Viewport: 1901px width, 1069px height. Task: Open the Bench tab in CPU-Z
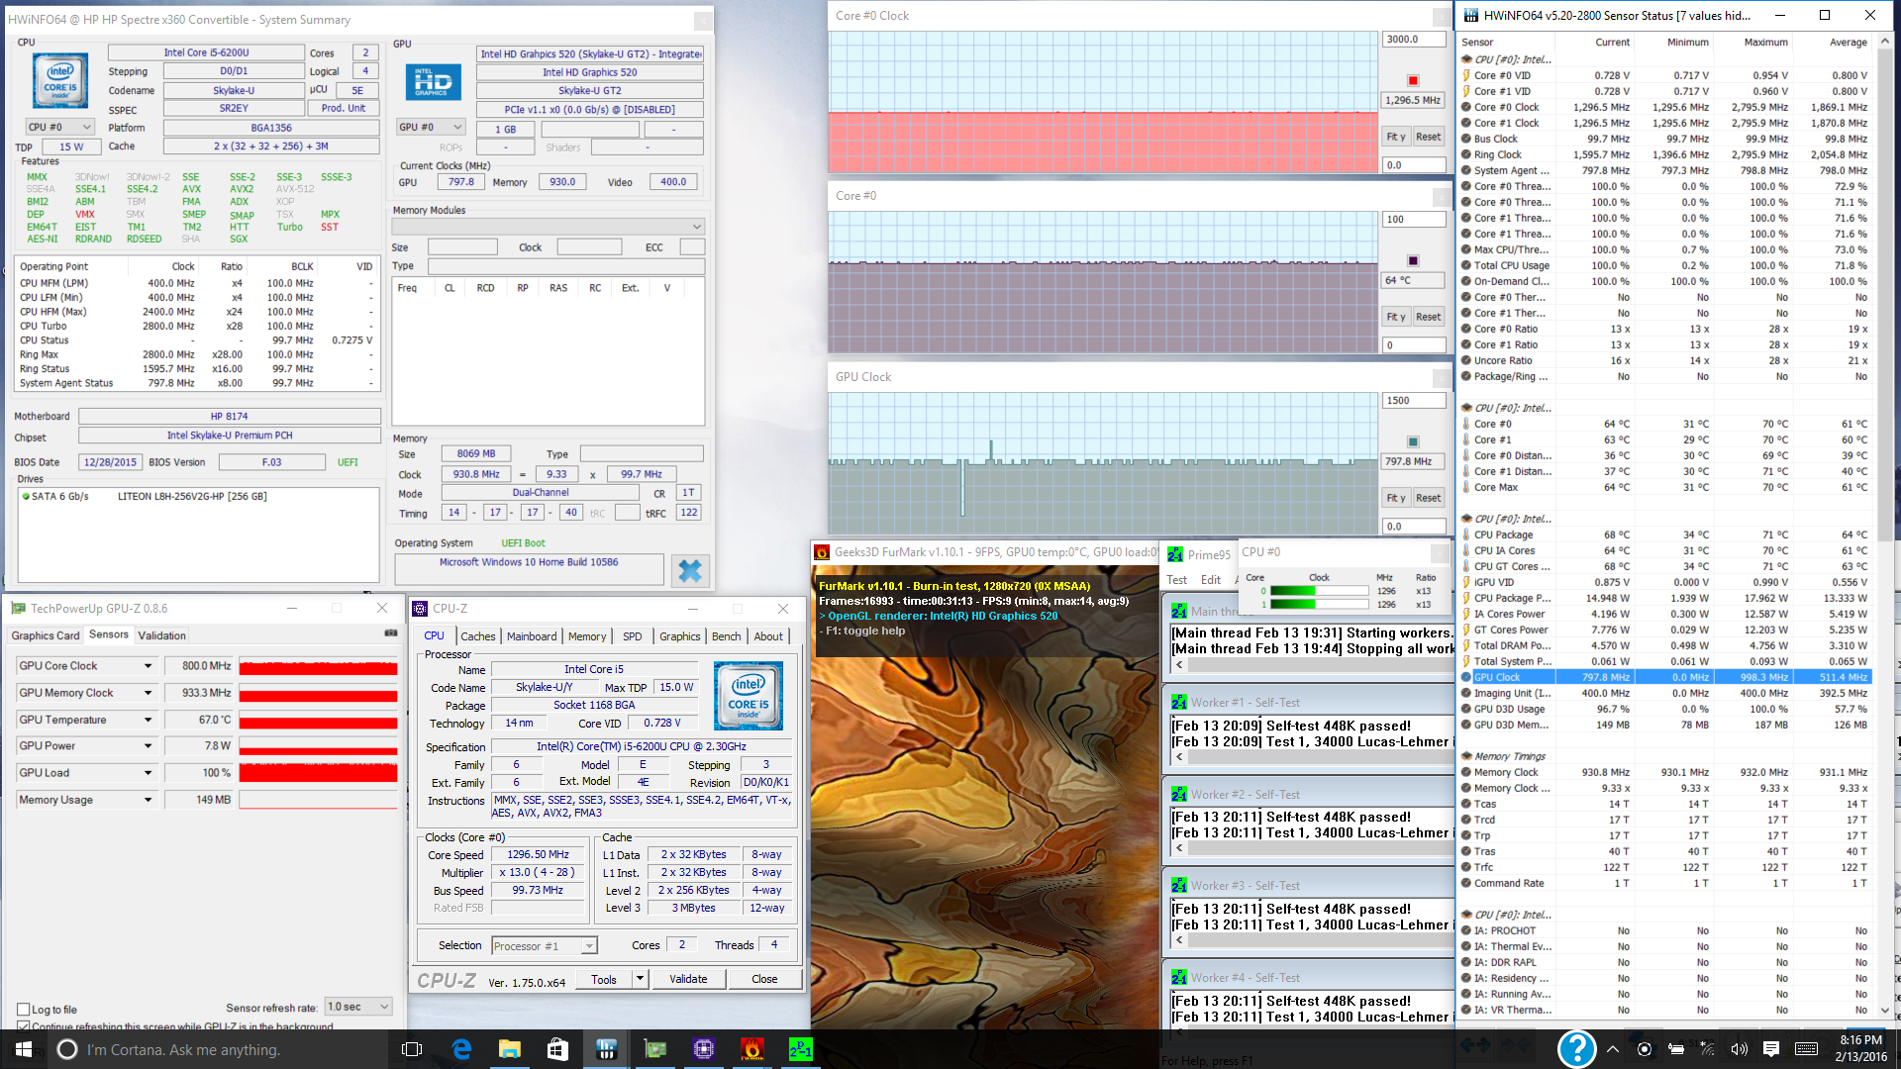pos(726,636)
